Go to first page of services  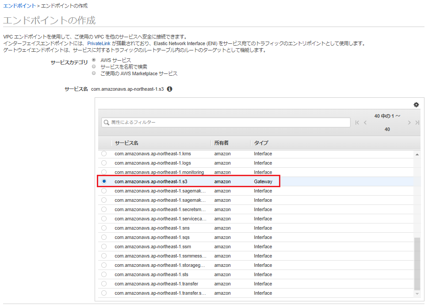pyautogui.click(x=357, y=123)
